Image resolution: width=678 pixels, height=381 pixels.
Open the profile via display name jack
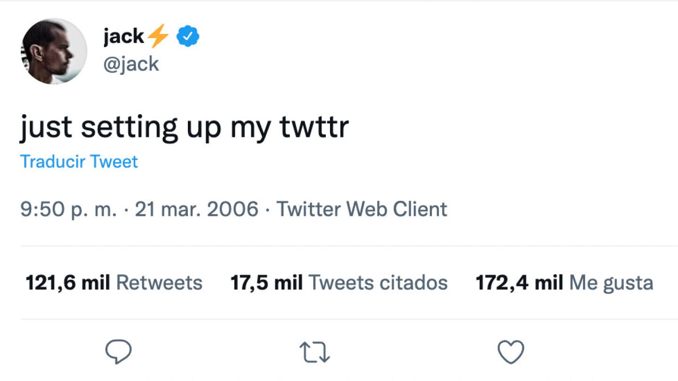click(123, 36)
